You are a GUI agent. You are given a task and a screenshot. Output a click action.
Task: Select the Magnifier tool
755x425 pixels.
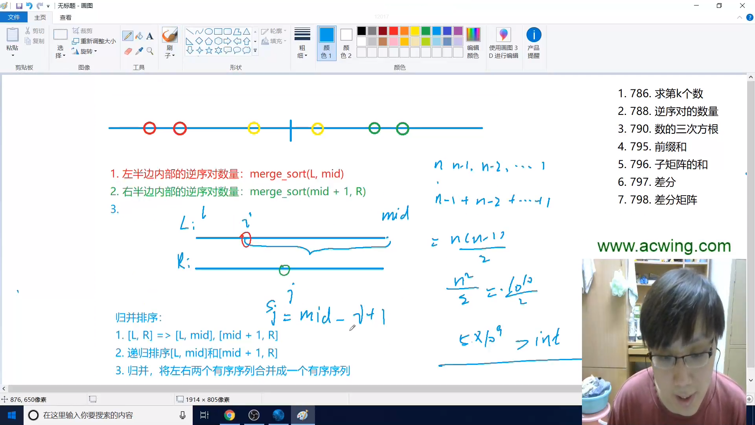click(150, 51)
